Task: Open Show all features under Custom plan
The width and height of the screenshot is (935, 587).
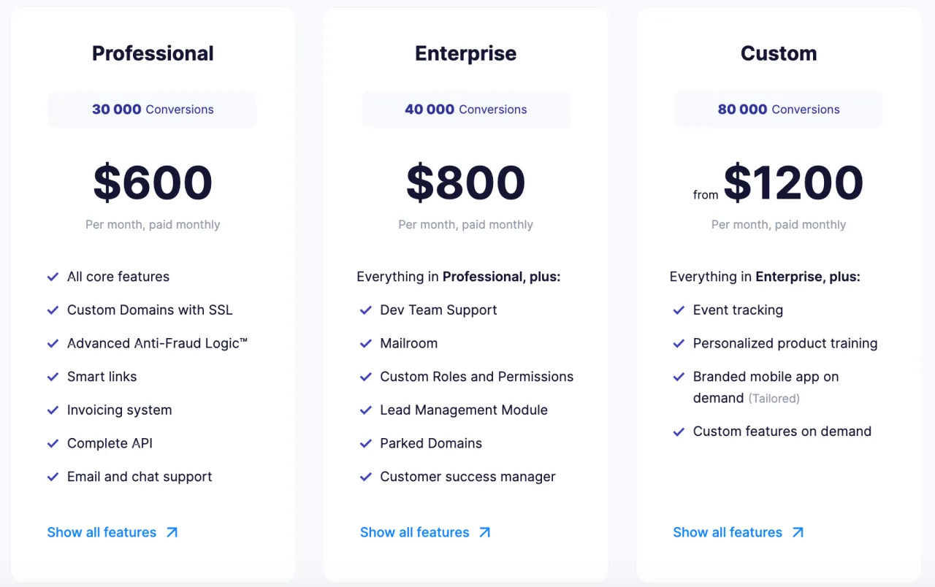Action: (x=738, y=532)
